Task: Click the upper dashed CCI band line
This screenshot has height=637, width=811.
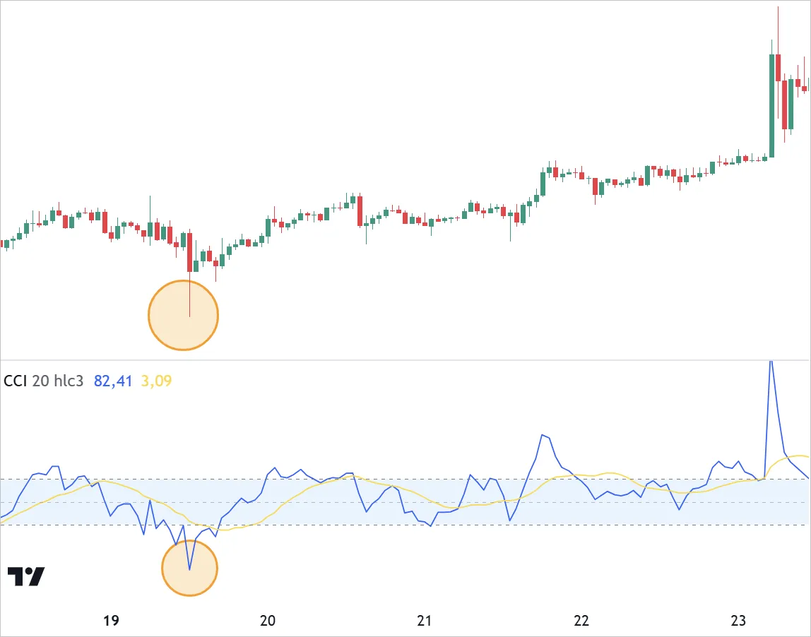Action: click(405, 480)
